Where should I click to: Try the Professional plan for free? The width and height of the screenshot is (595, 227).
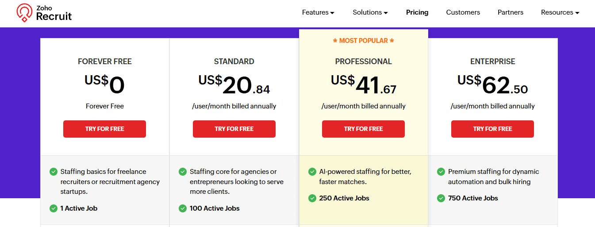pyautogui.click(x=363, y=129)
